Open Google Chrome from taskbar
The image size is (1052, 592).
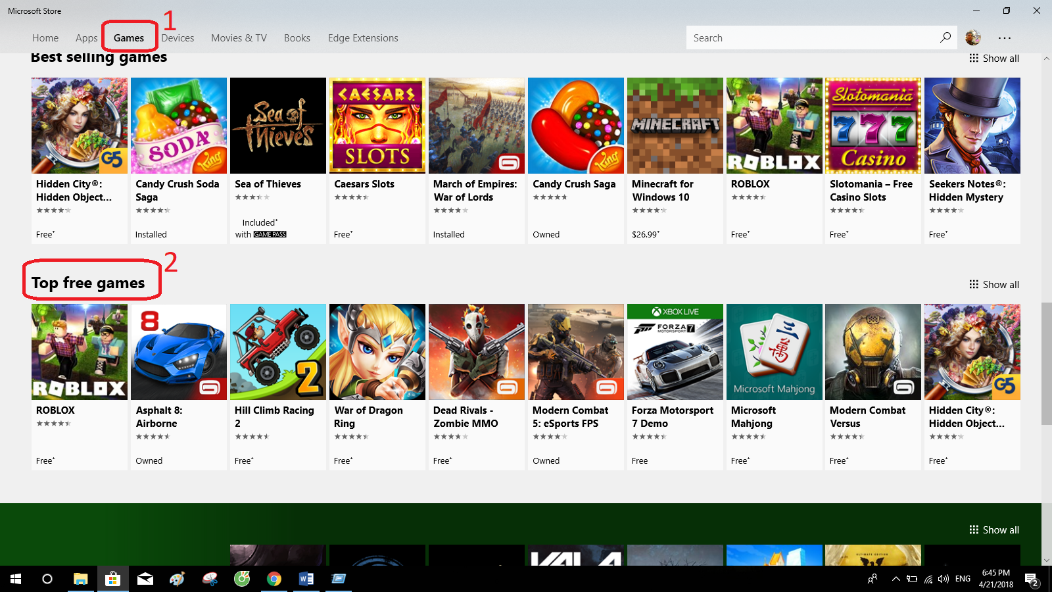(x=274, y=579)
